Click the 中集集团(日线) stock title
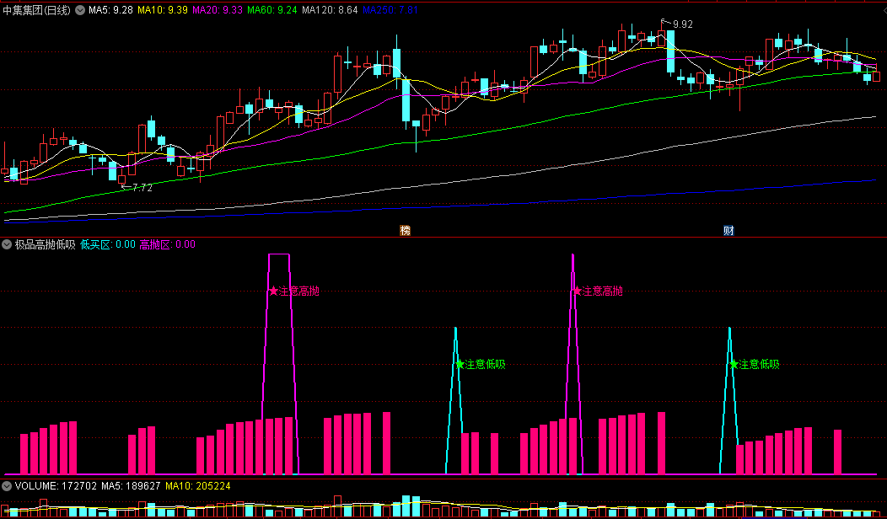The image size is (887, 519). (36, 10)
